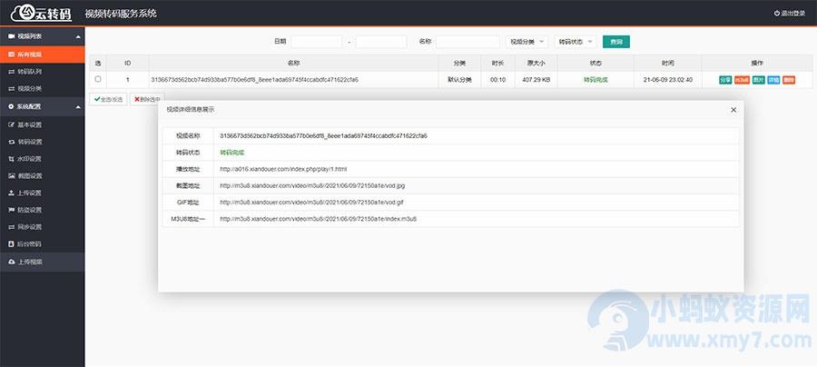Open 截图设置 with the picture icon
817x367 pixels.
point(42,175)
